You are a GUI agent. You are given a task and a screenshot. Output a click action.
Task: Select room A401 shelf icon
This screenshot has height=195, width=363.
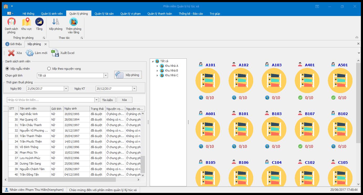307,80
